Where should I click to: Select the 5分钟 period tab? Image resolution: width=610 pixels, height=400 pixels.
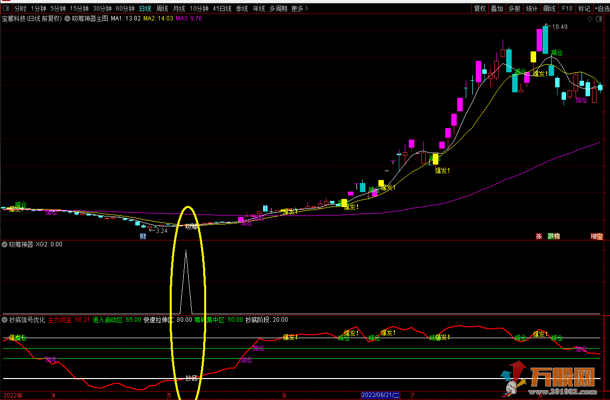click(58, 8)
